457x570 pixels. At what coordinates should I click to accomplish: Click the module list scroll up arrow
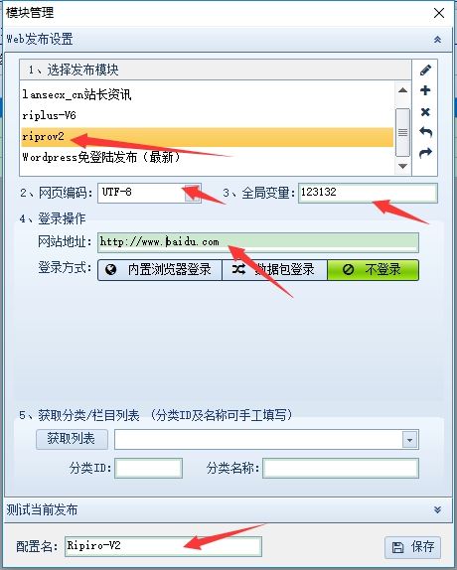pos(402,90)
